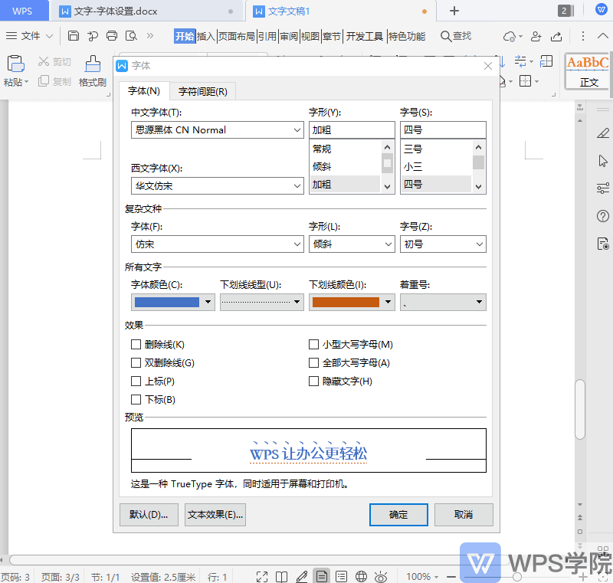Click the 确定 button
Image resolution: width=613 pixels, height=583 pixels.
click(398, 515)
